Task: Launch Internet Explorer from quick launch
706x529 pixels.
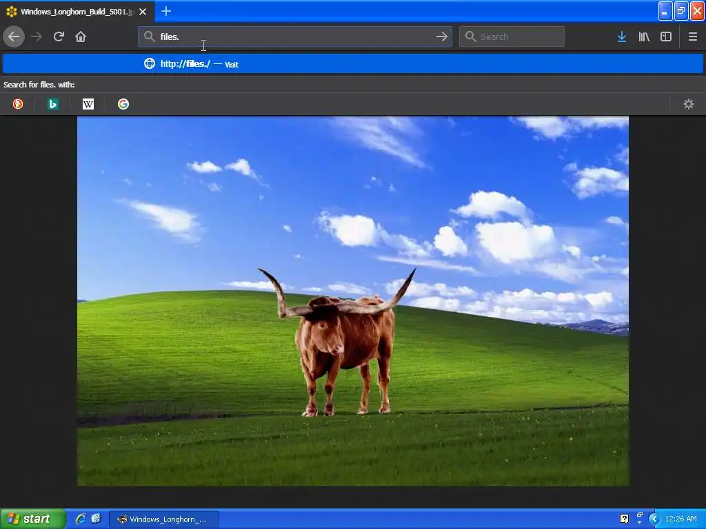Action: 81,519
